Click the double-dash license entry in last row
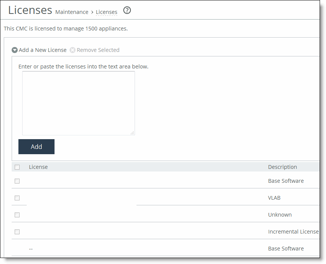 [31, 249]
